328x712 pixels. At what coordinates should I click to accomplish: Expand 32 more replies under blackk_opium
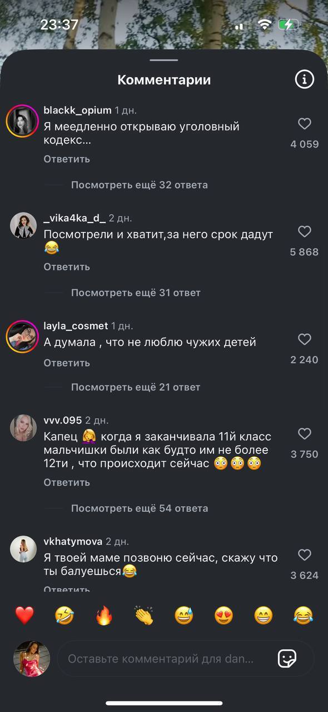coord(139,185)
